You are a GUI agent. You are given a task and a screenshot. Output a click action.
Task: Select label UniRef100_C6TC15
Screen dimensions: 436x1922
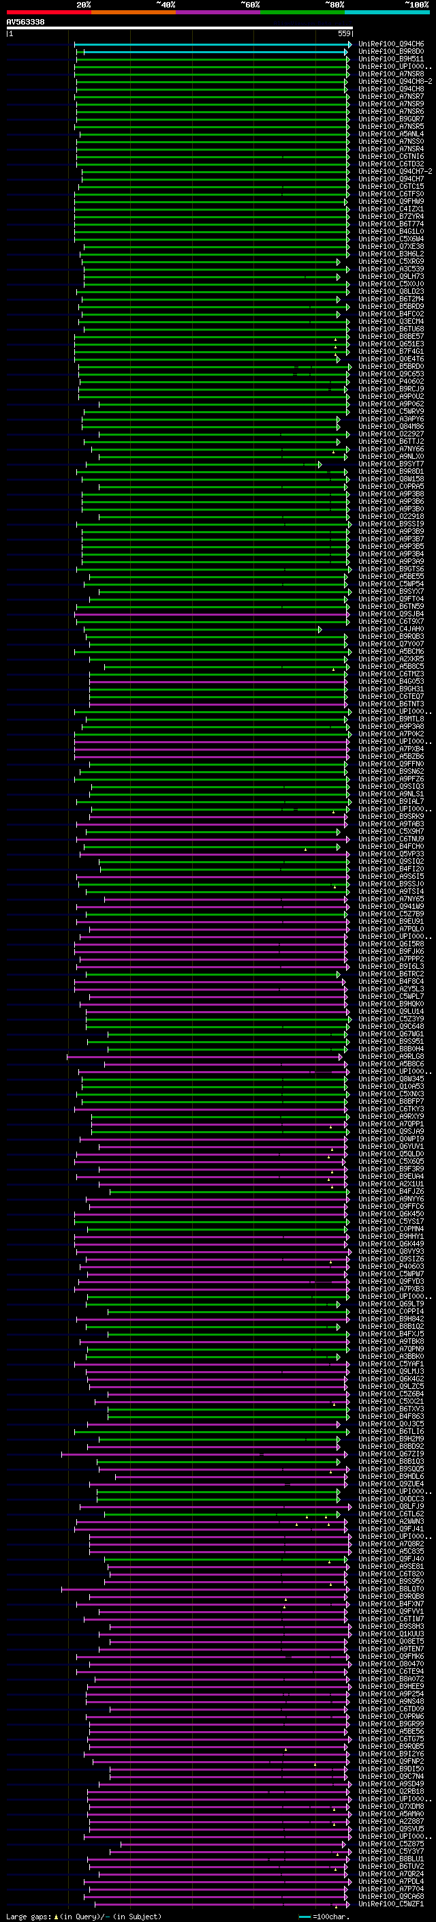(391, 187)
